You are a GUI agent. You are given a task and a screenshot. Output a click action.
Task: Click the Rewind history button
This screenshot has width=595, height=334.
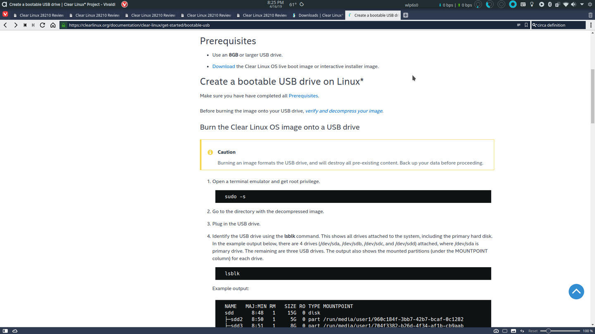[25, 25]
